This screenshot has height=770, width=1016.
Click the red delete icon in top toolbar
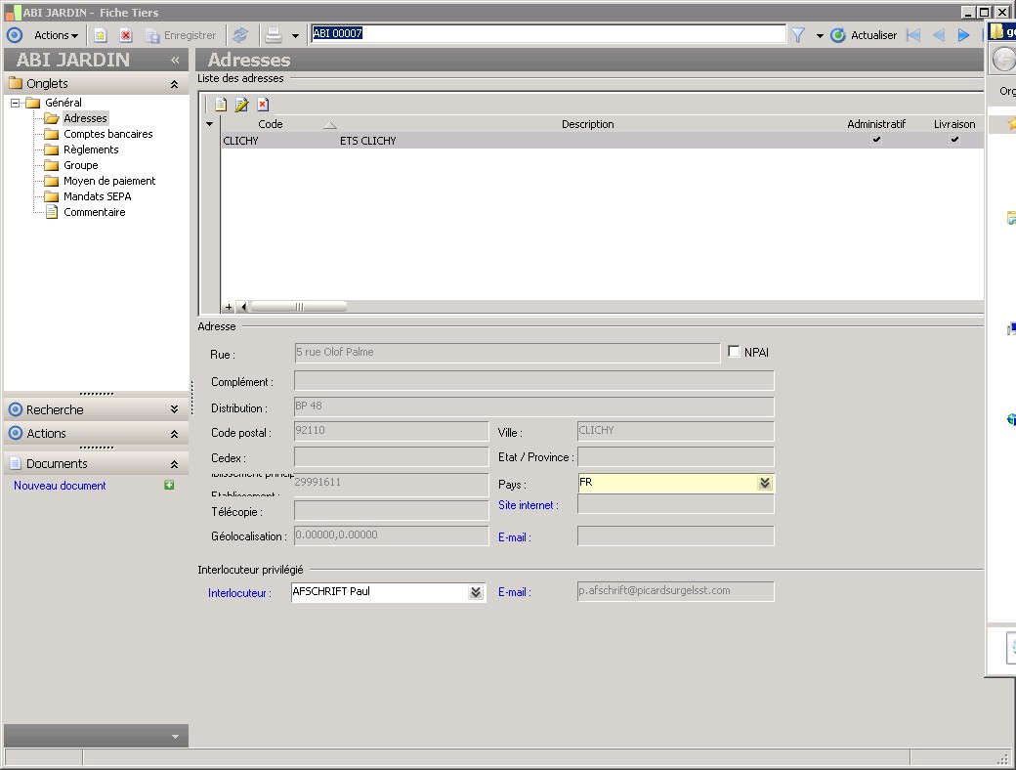pyautogui.click(x=126, y=35)
